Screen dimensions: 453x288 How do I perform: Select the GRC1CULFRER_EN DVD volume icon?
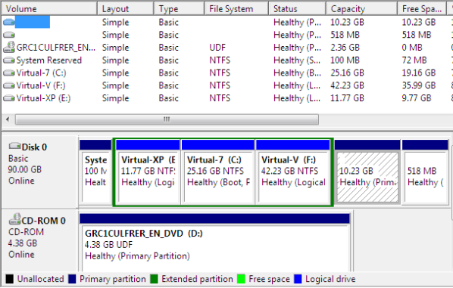pyautogui.click(x=9, y=47)
